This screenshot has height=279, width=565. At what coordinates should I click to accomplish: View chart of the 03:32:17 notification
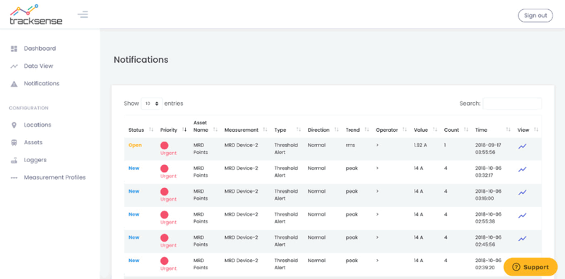click(522, 169)
